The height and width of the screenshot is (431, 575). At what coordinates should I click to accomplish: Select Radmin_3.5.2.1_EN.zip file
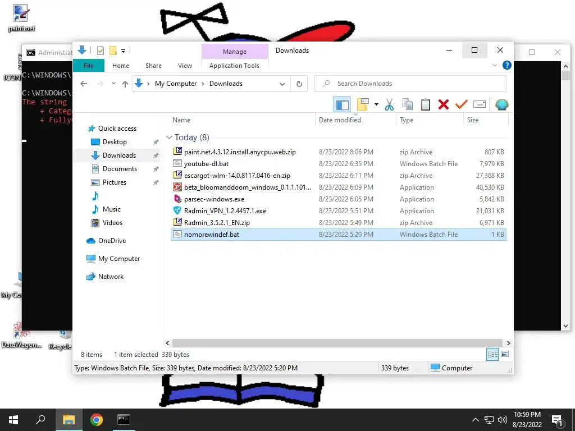coord(339,222)
